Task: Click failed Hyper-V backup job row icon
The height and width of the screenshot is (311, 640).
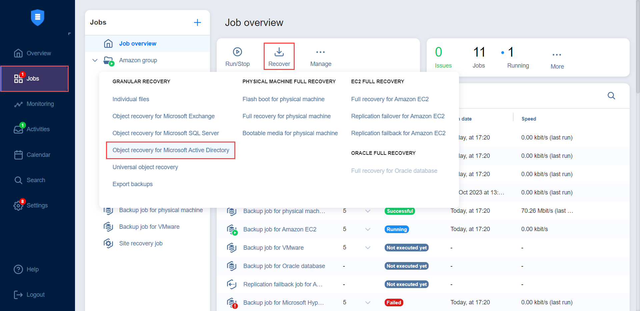Action: coord(232,303)
